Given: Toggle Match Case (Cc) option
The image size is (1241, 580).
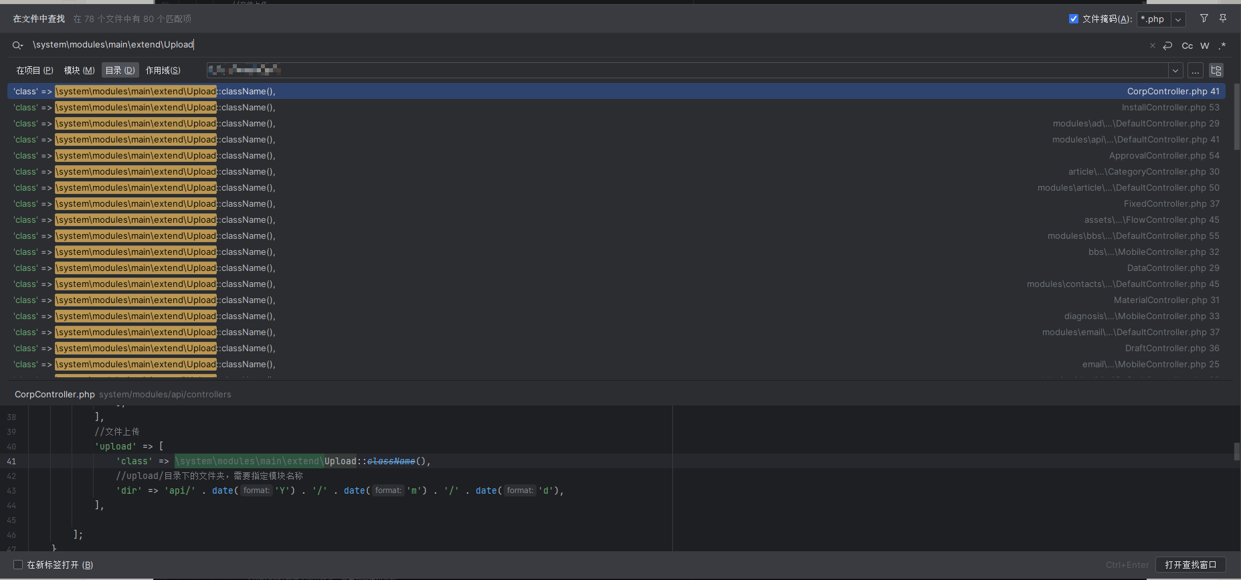Looking at the screenshot, I should pos(1187,45).
